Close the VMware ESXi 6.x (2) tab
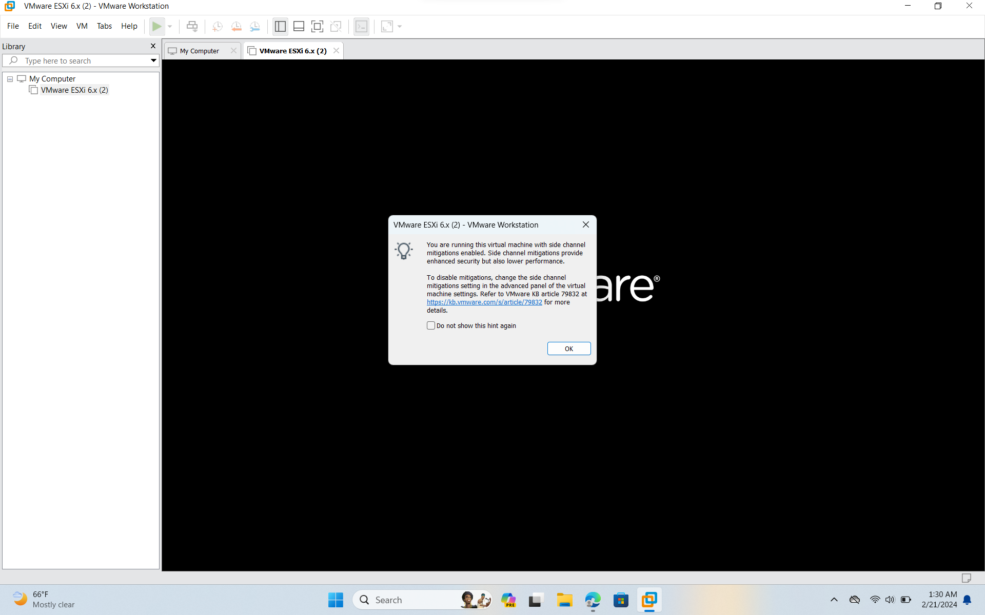 click(336, 50)
